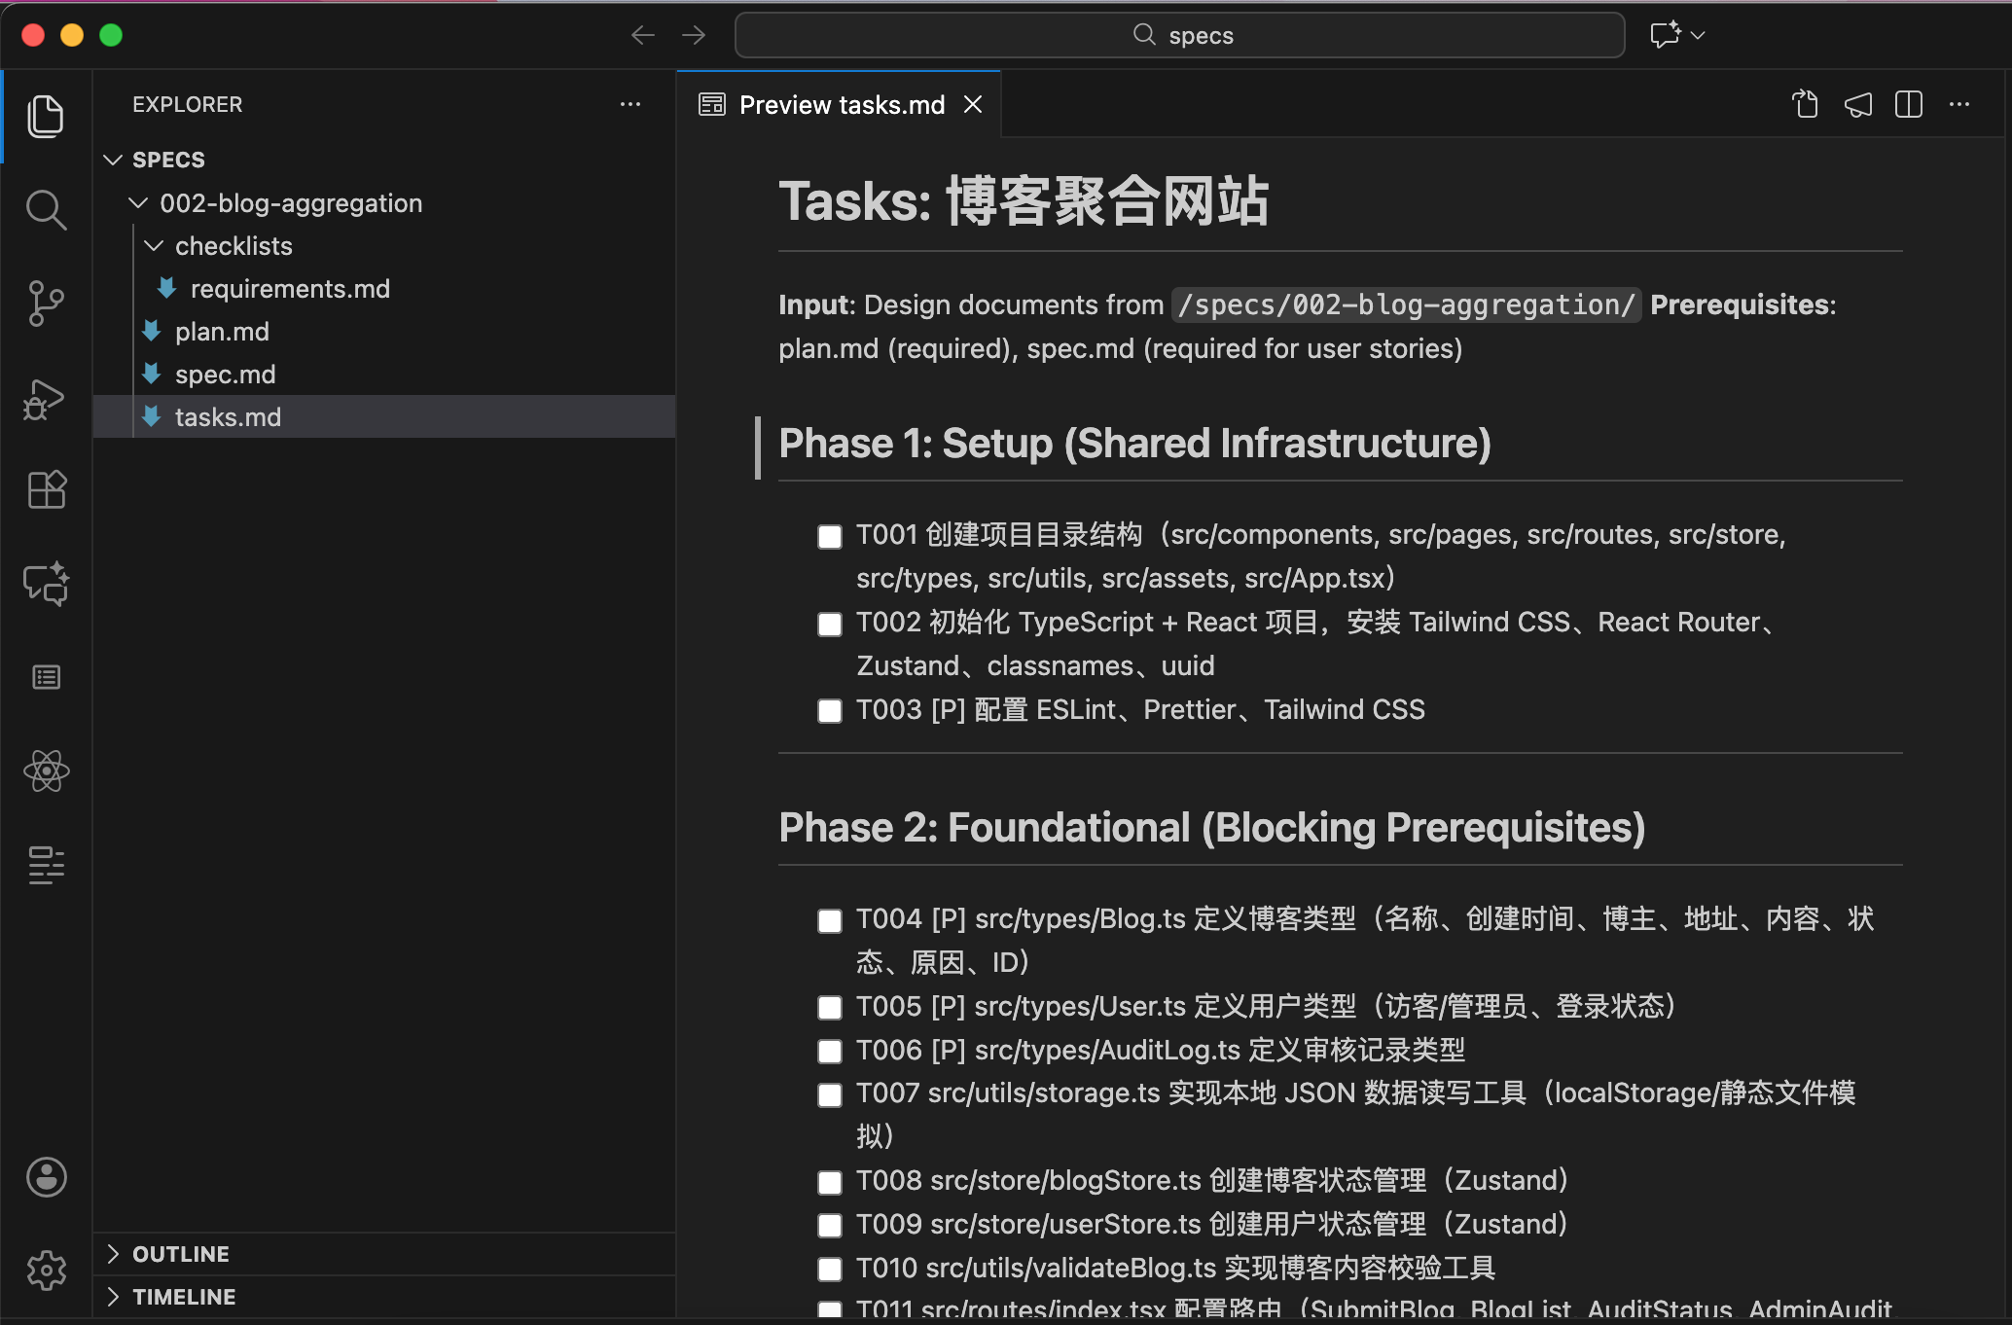Open the Extensions view
This screenshot has width=2012, height=1325.
(x=46, y=490)
